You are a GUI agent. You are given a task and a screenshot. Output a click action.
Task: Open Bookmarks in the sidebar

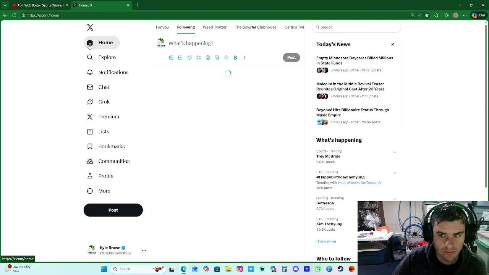pos(106,146)
